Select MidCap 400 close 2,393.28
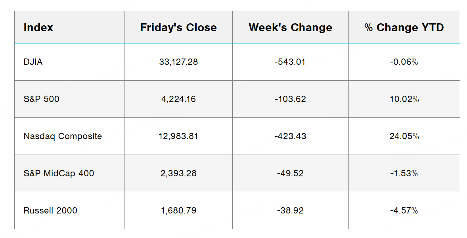This screenshot has height=238, width=467. pyautogui.click(x=178, y=174)
